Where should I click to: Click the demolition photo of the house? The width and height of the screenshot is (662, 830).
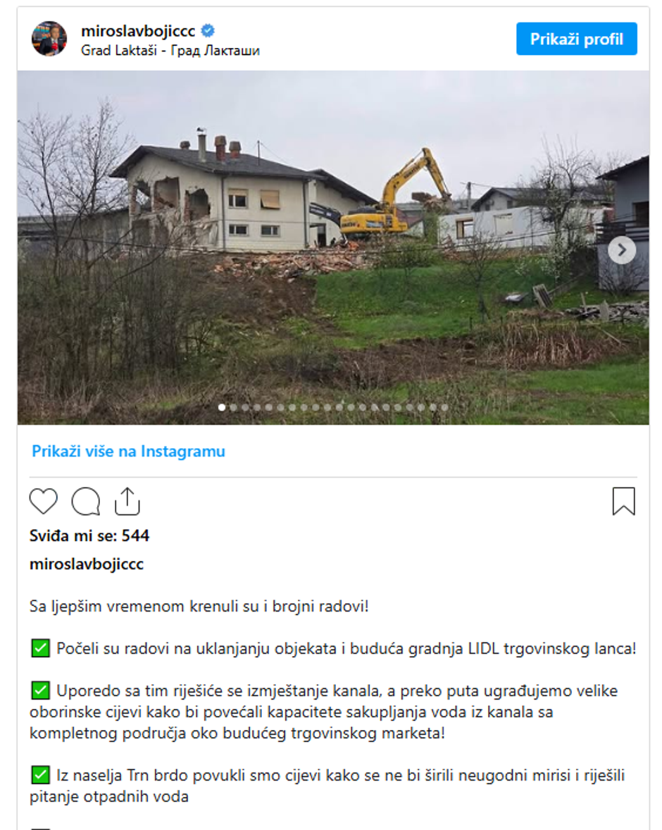tap(333, 247)
